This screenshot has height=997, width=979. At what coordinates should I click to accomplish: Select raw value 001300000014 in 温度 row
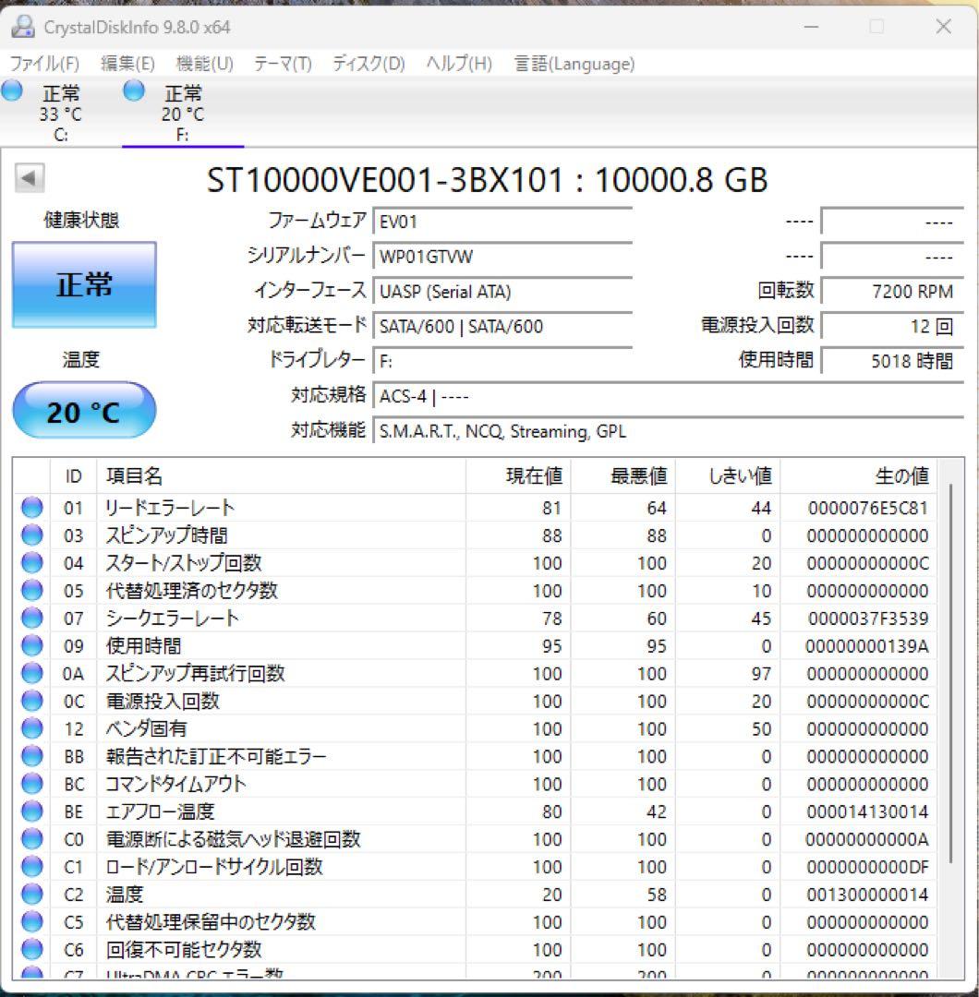tap(867, 895)
